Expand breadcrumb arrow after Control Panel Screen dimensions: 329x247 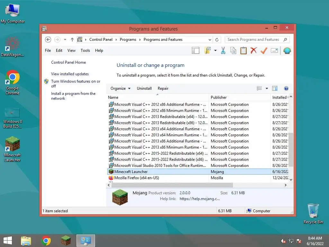pyautogui.click(x=116, y=40)
